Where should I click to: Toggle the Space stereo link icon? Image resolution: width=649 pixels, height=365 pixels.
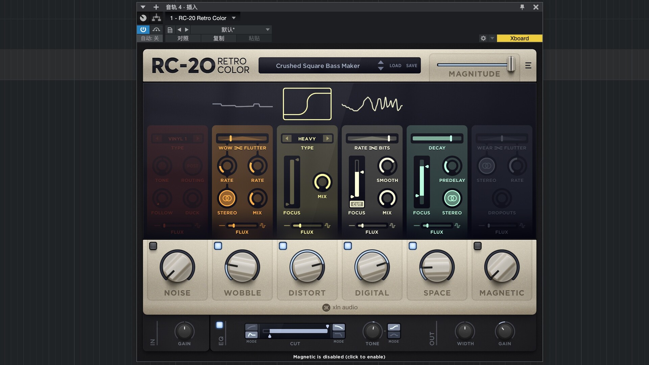point(452,198)
